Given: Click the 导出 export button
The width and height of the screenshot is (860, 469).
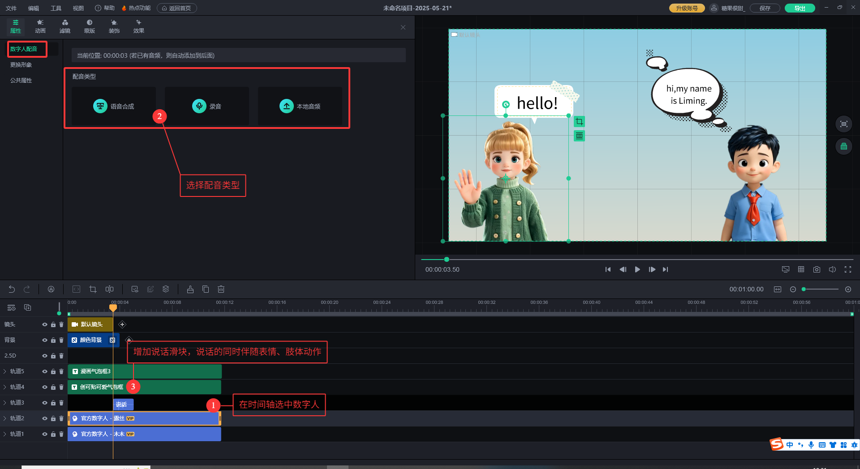Looking at the screenshot, I should click(800, 8).
